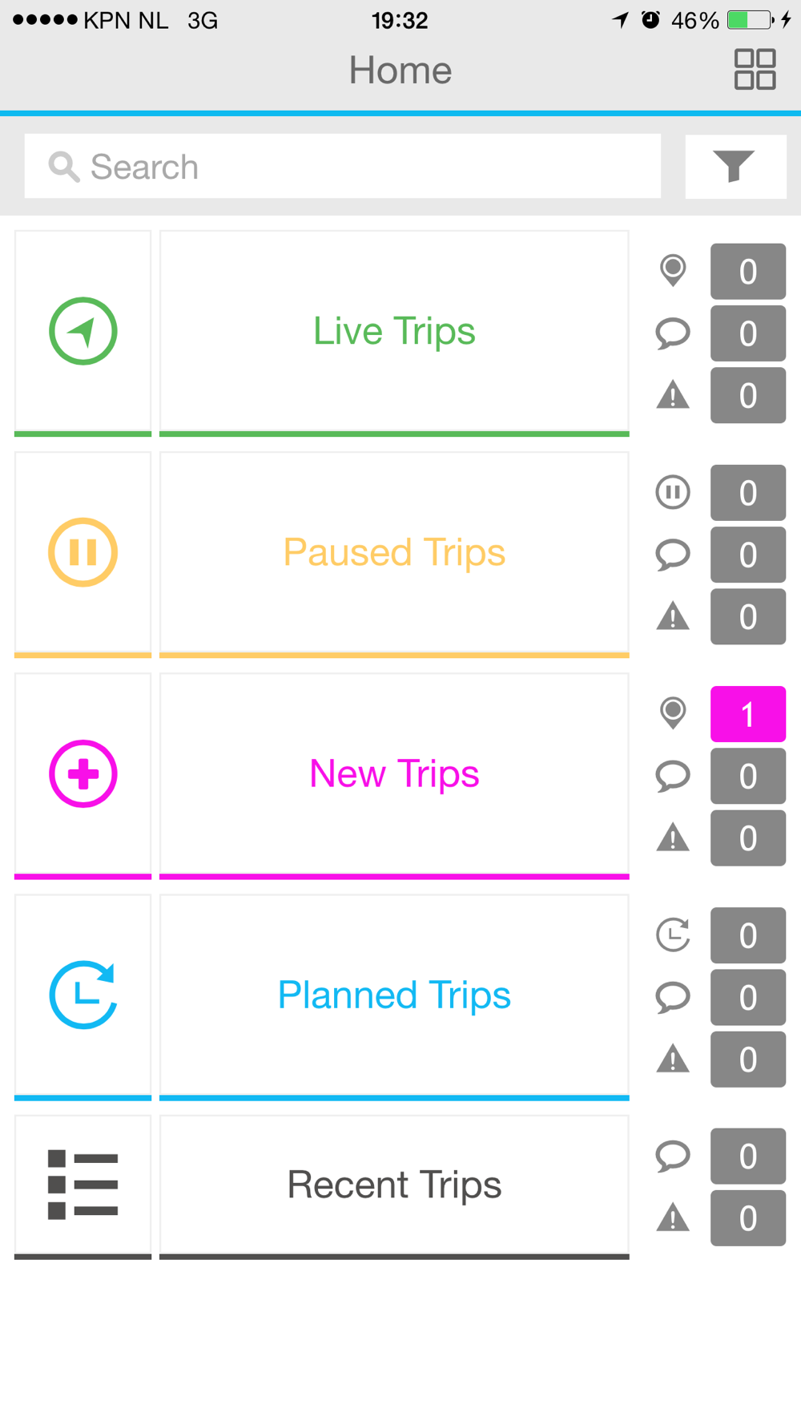Open the filter funnel button
Image resolution: width=801 pixels, height=1425 pixels.
point(735,167)
